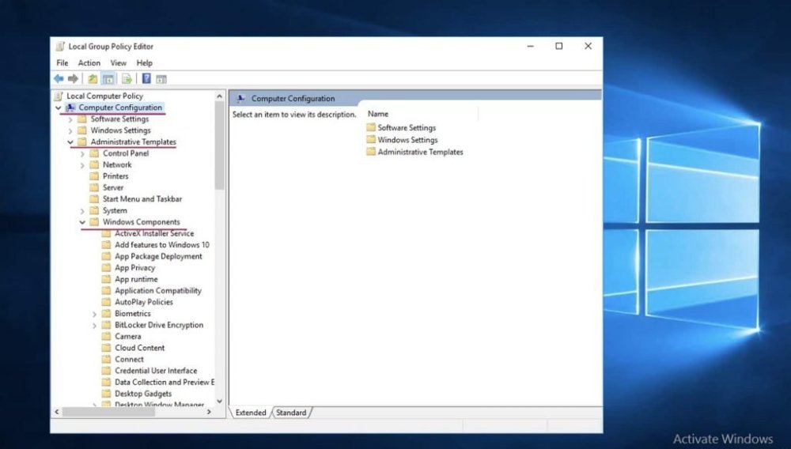Switch to the Extended tab

(251, 413)
